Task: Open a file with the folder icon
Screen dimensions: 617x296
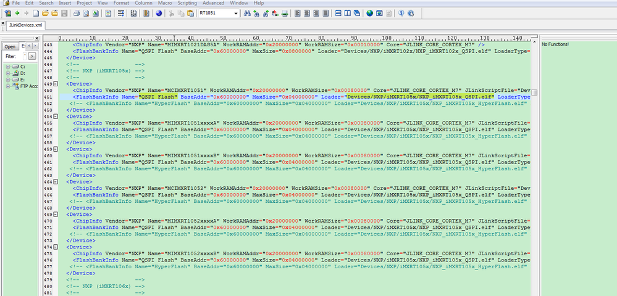Action: click(x=45, y=14)
